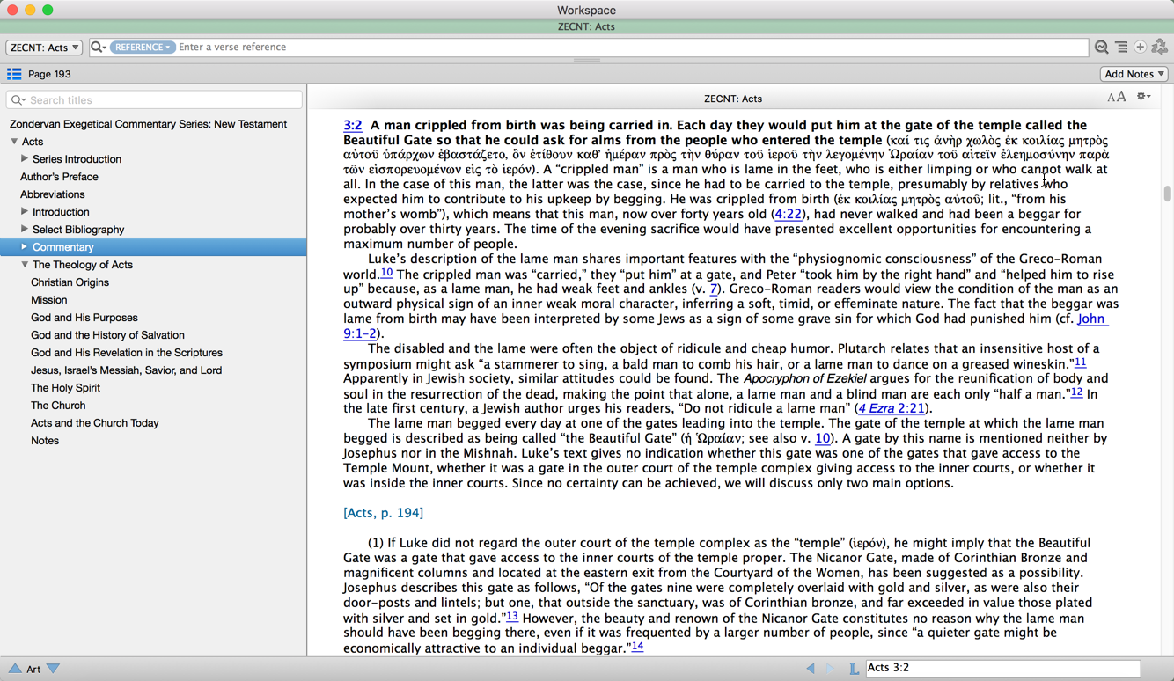Viewport: 1174px width, 681px height.
Task: Open God and the History of Salvation
Action: pos(107,335)
